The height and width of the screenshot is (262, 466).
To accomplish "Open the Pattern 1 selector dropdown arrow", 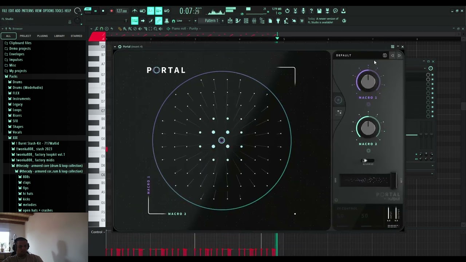I will point(195,21).
